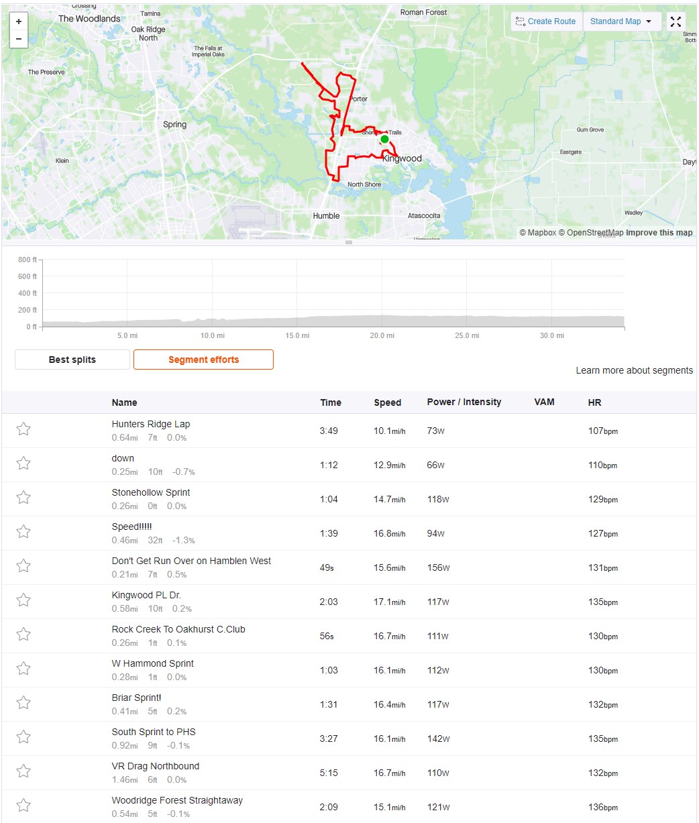Click the Create Route button

pyautogui.click(x=546, y=21)
